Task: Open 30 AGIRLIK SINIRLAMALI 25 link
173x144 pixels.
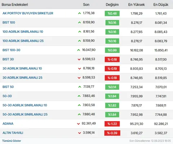Action: pyautogui.click(x=22, y=78)
